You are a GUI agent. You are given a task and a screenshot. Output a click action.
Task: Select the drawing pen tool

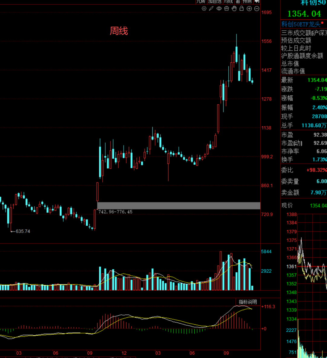click(x=211, y=9)
